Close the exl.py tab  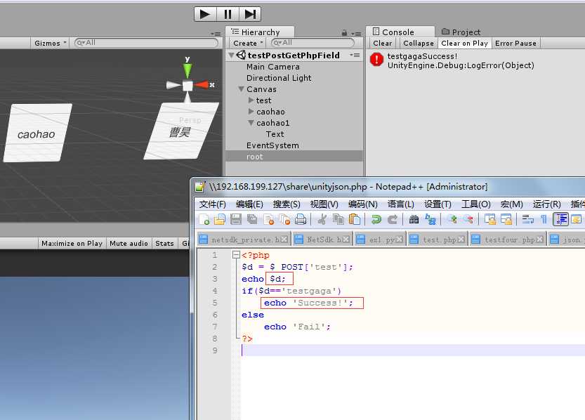pyautogui.click(x=400, y=239)
